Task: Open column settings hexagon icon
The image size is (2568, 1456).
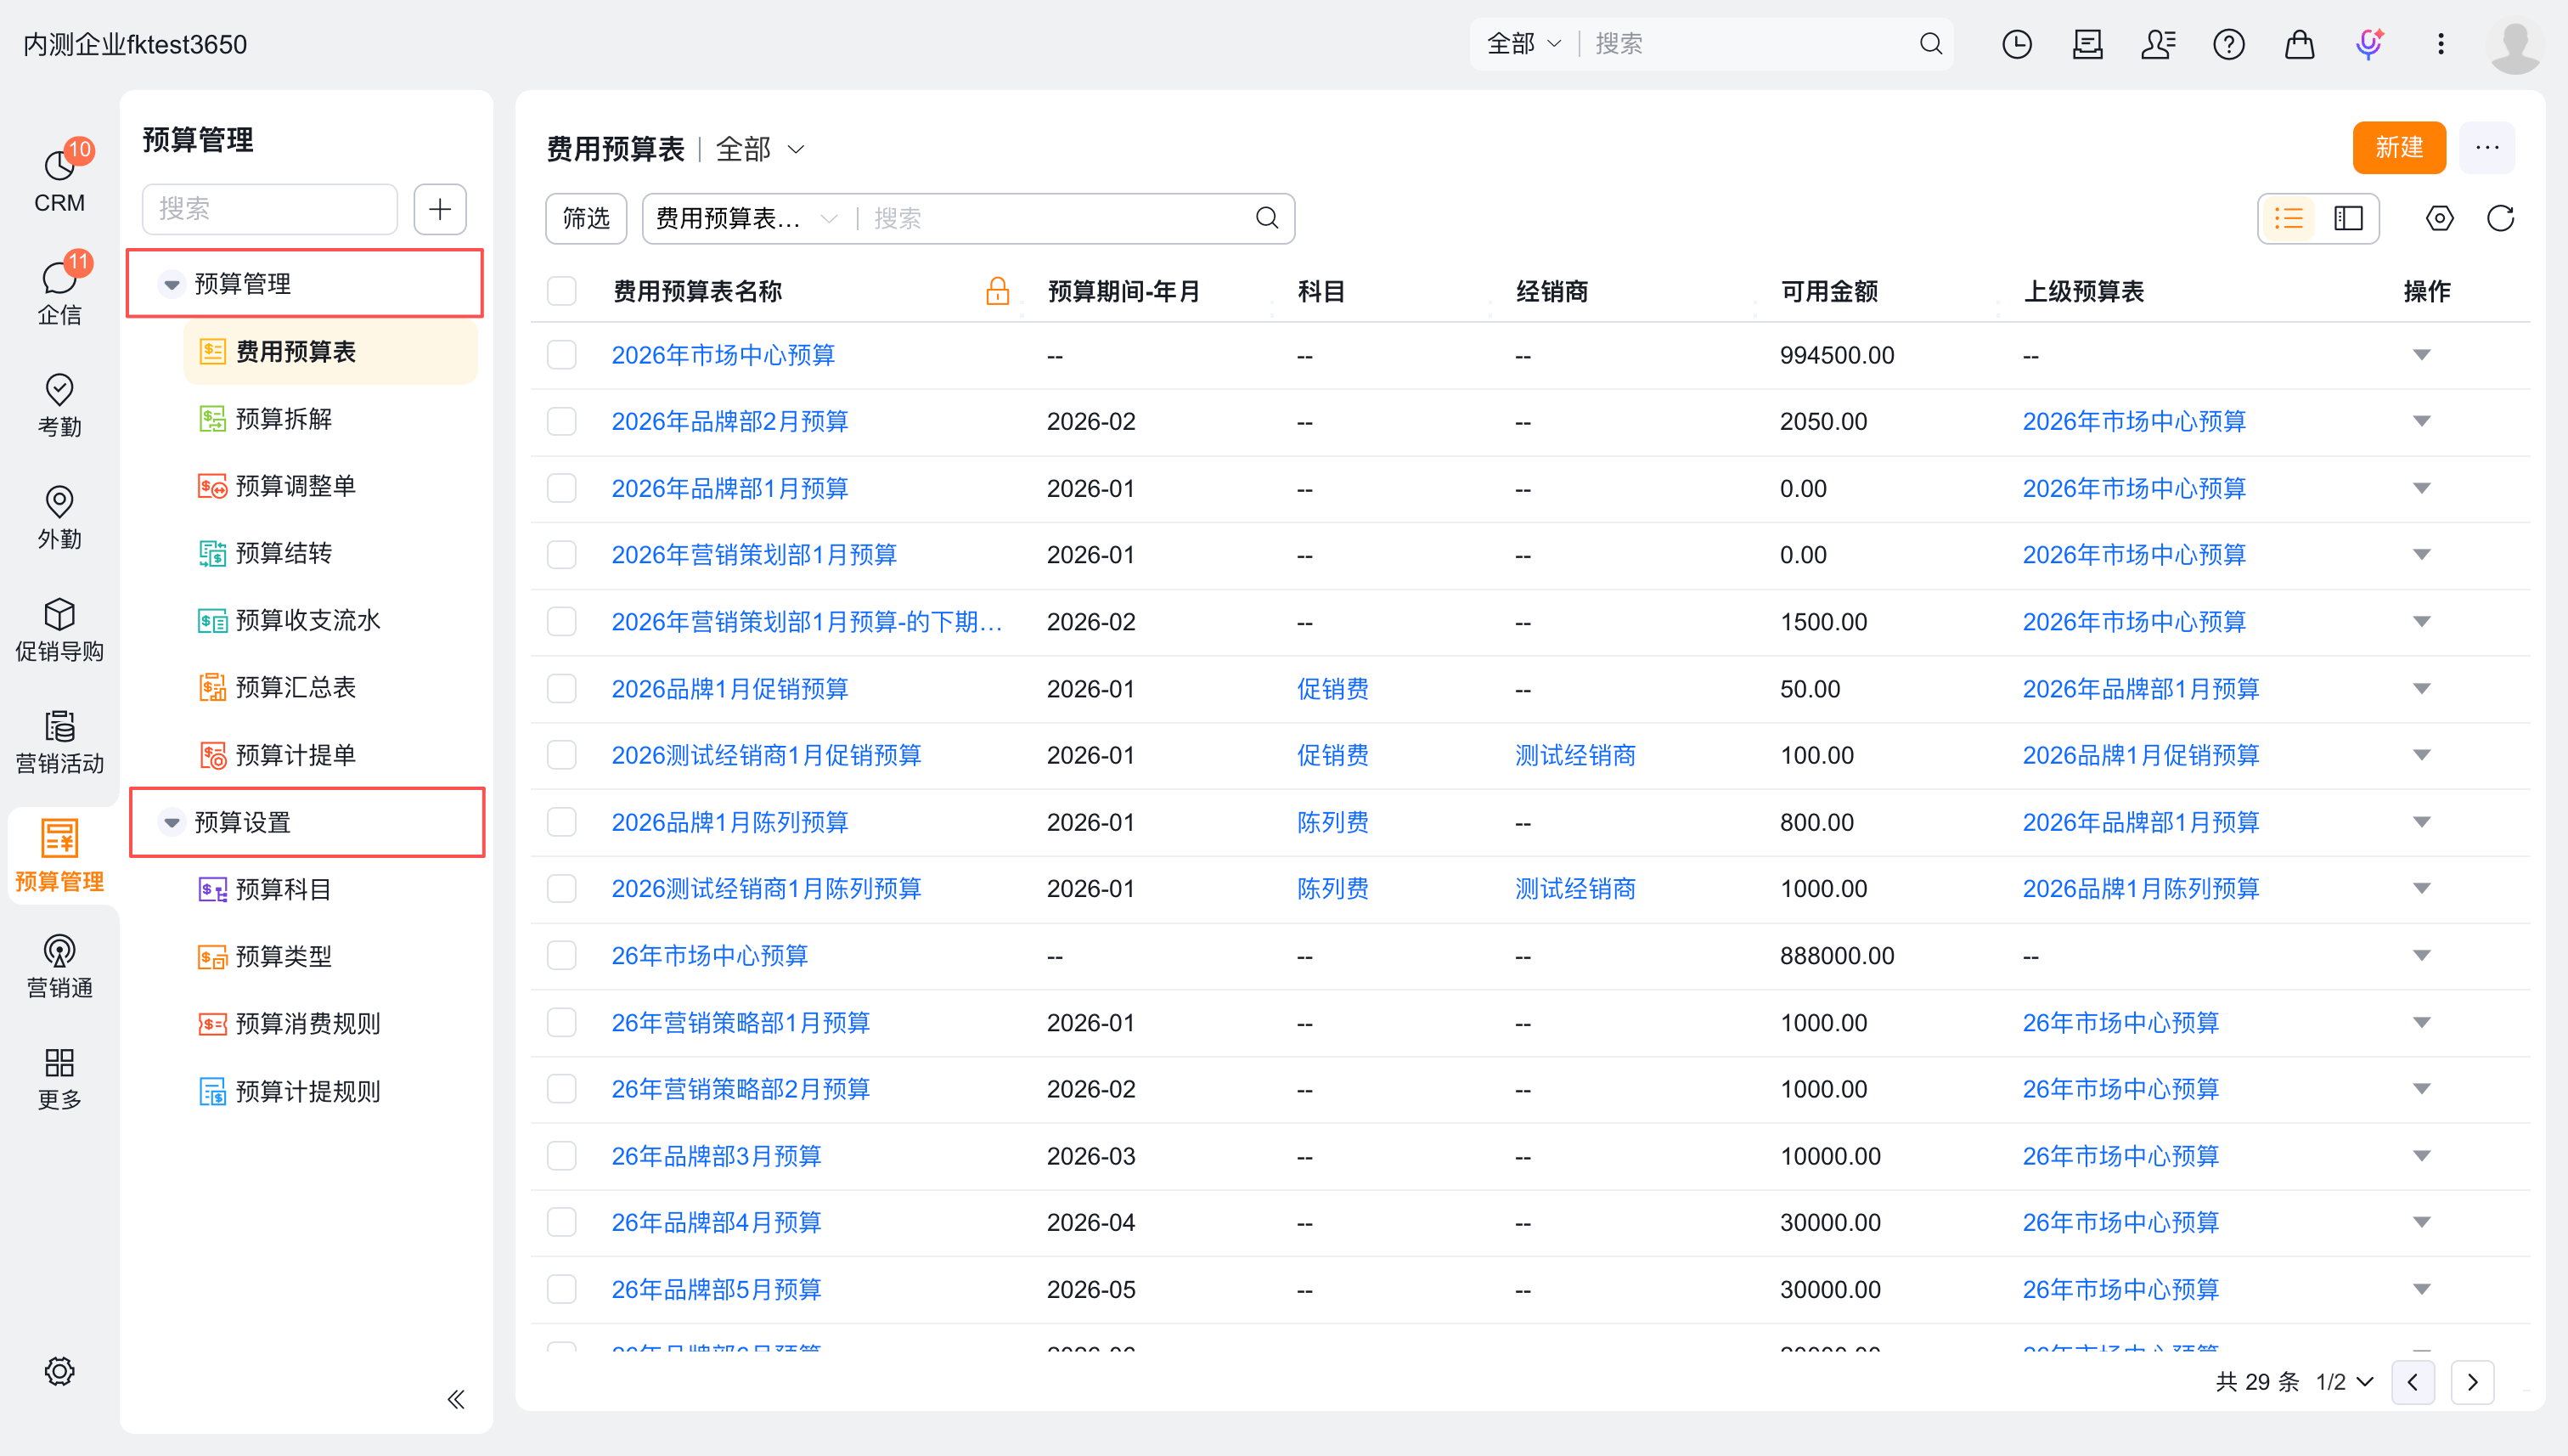Action: [x=2439, y=218]
